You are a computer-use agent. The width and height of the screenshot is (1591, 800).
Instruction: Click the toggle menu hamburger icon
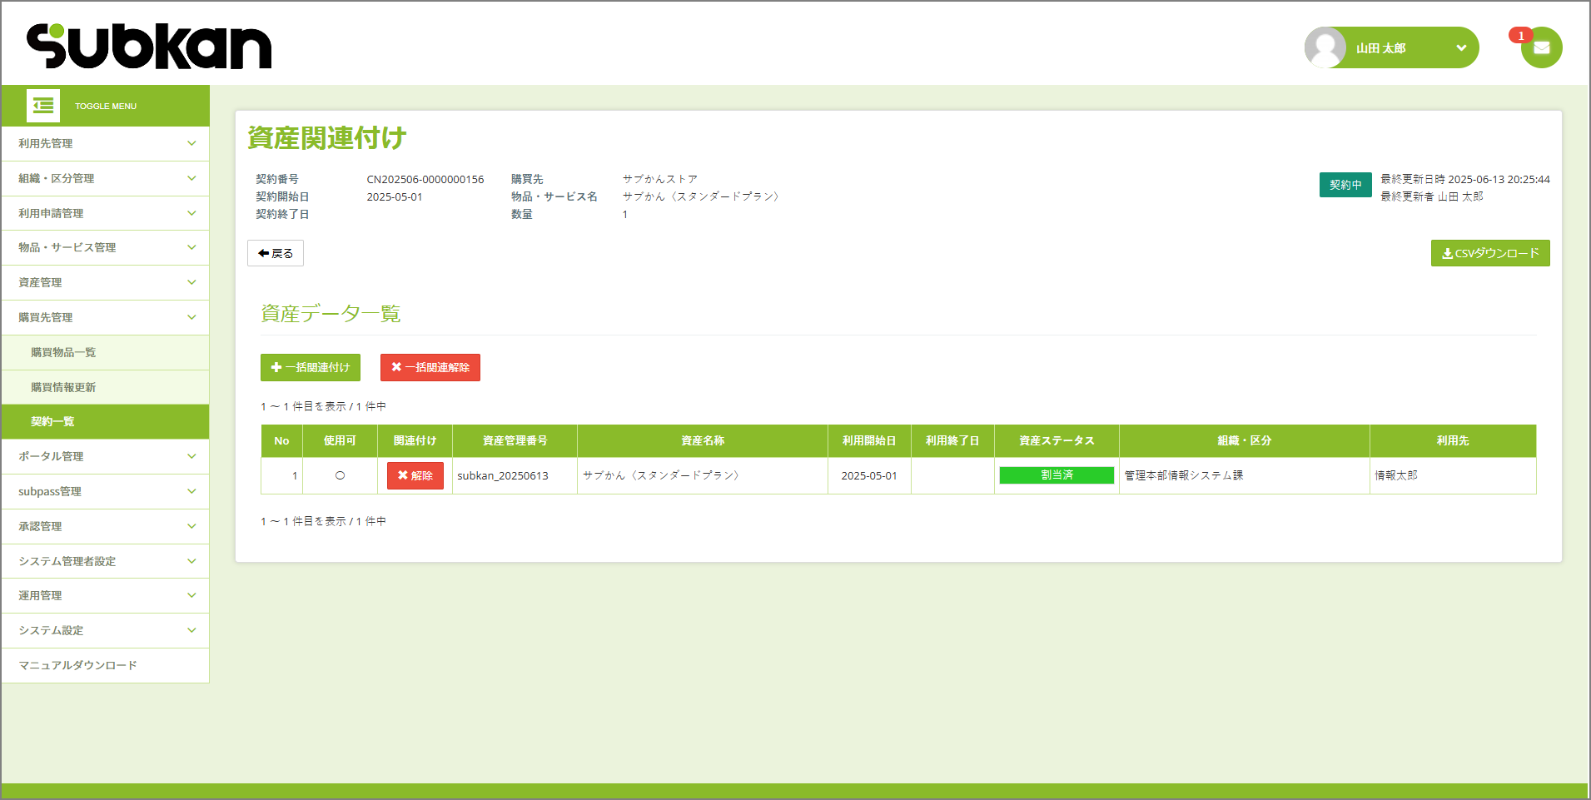(43, 106)
